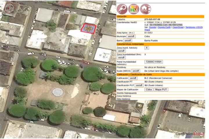Viewport: 209px width, 139px height.
Task: Click the Barrio Pueblo value
Action: (x=151, y=41)
